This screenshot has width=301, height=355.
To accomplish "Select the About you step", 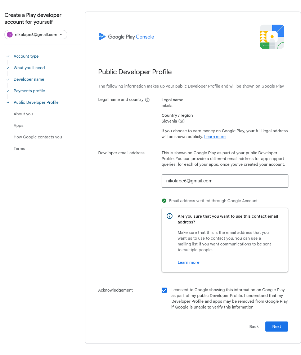I will [23, 114].
